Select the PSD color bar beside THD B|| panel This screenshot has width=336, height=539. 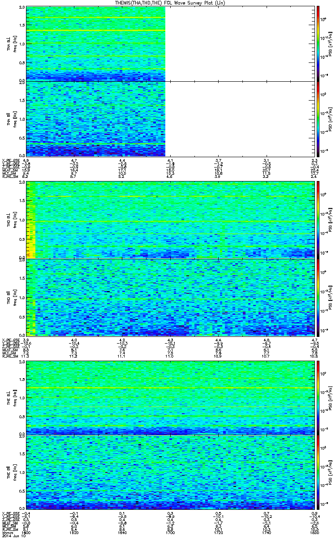318,297
